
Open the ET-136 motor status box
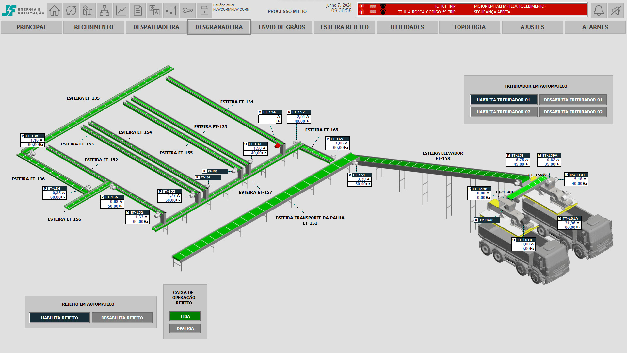(55, 193)
